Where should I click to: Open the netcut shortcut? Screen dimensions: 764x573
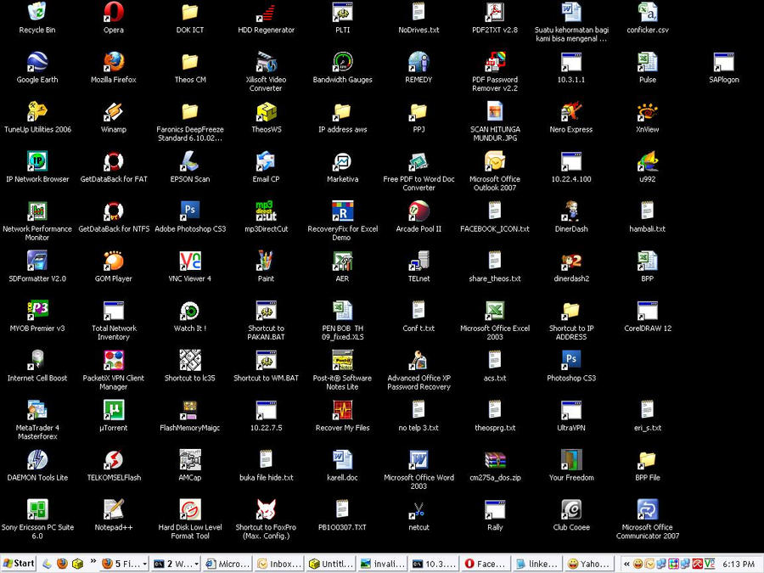pyautogui.click(x=419, y=509)
